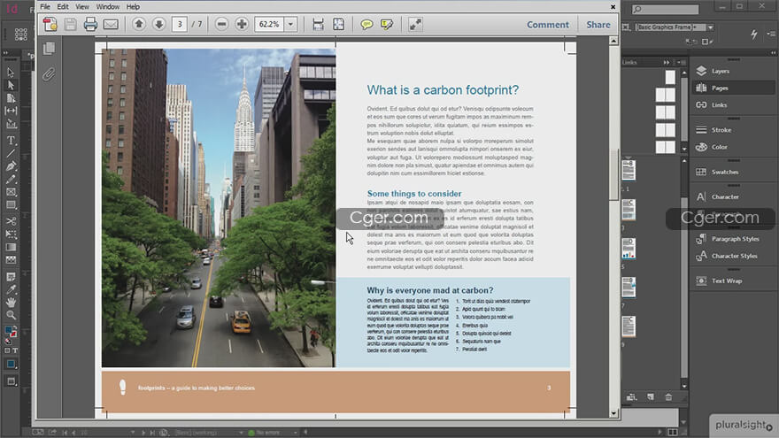Select the Page tool in InDesign
Viewport: 779px width, 438px height.
point(11,98)
